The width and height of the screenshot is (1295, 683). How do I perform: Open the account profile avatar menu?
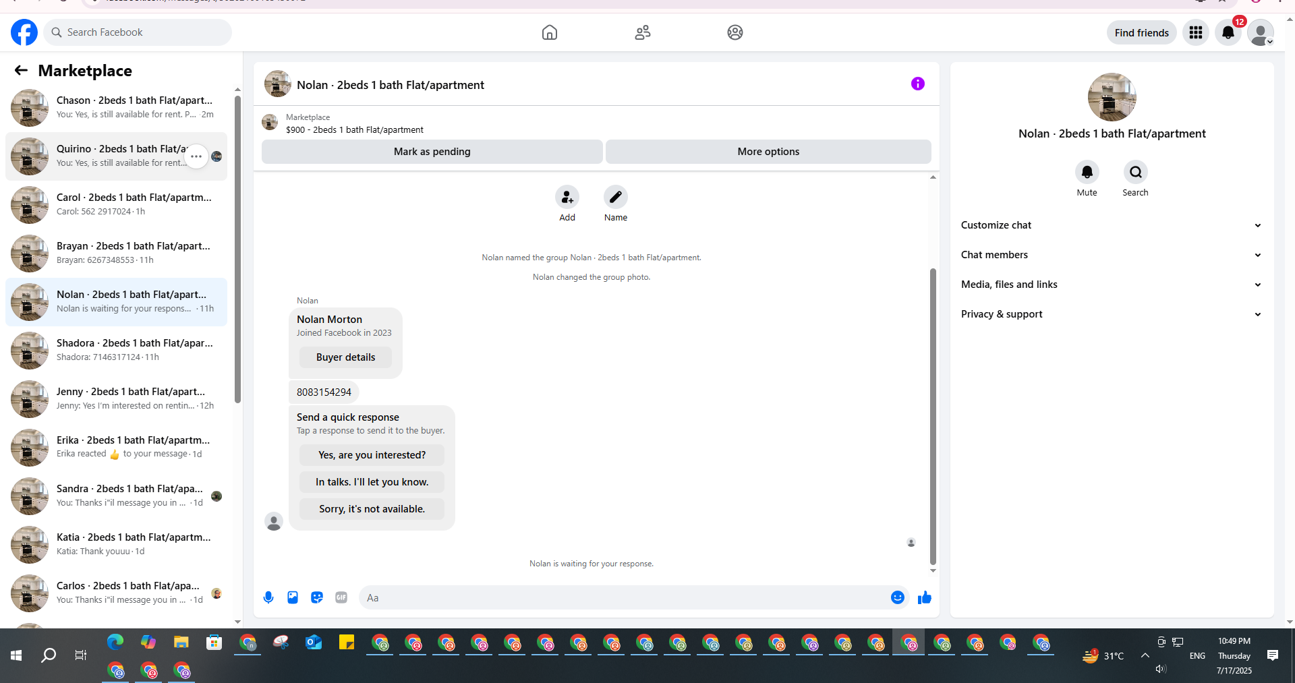(x=1261, y=32)
